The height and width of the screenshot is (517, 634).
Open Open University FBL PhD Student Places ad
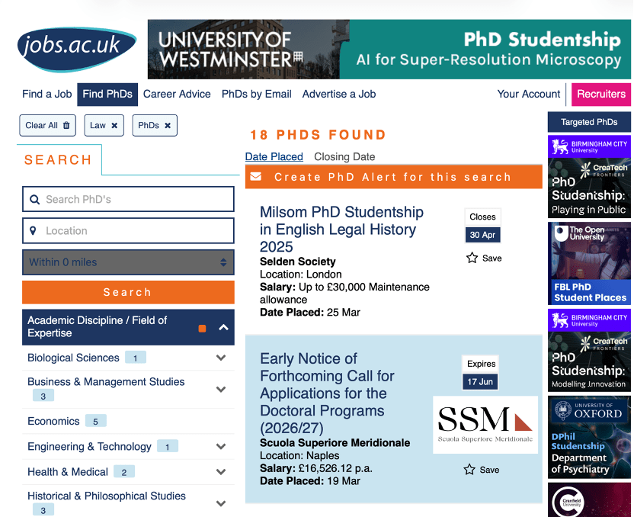pos(589,263)
